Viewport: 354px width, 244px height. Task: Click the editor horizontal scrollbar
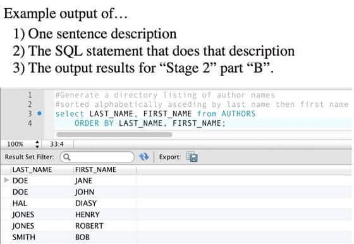(x=114, y=135)
